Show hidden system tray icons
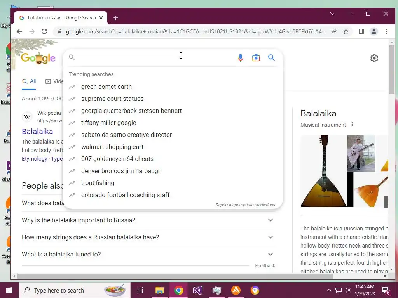398x298 pixels. (x=329, y=290)
